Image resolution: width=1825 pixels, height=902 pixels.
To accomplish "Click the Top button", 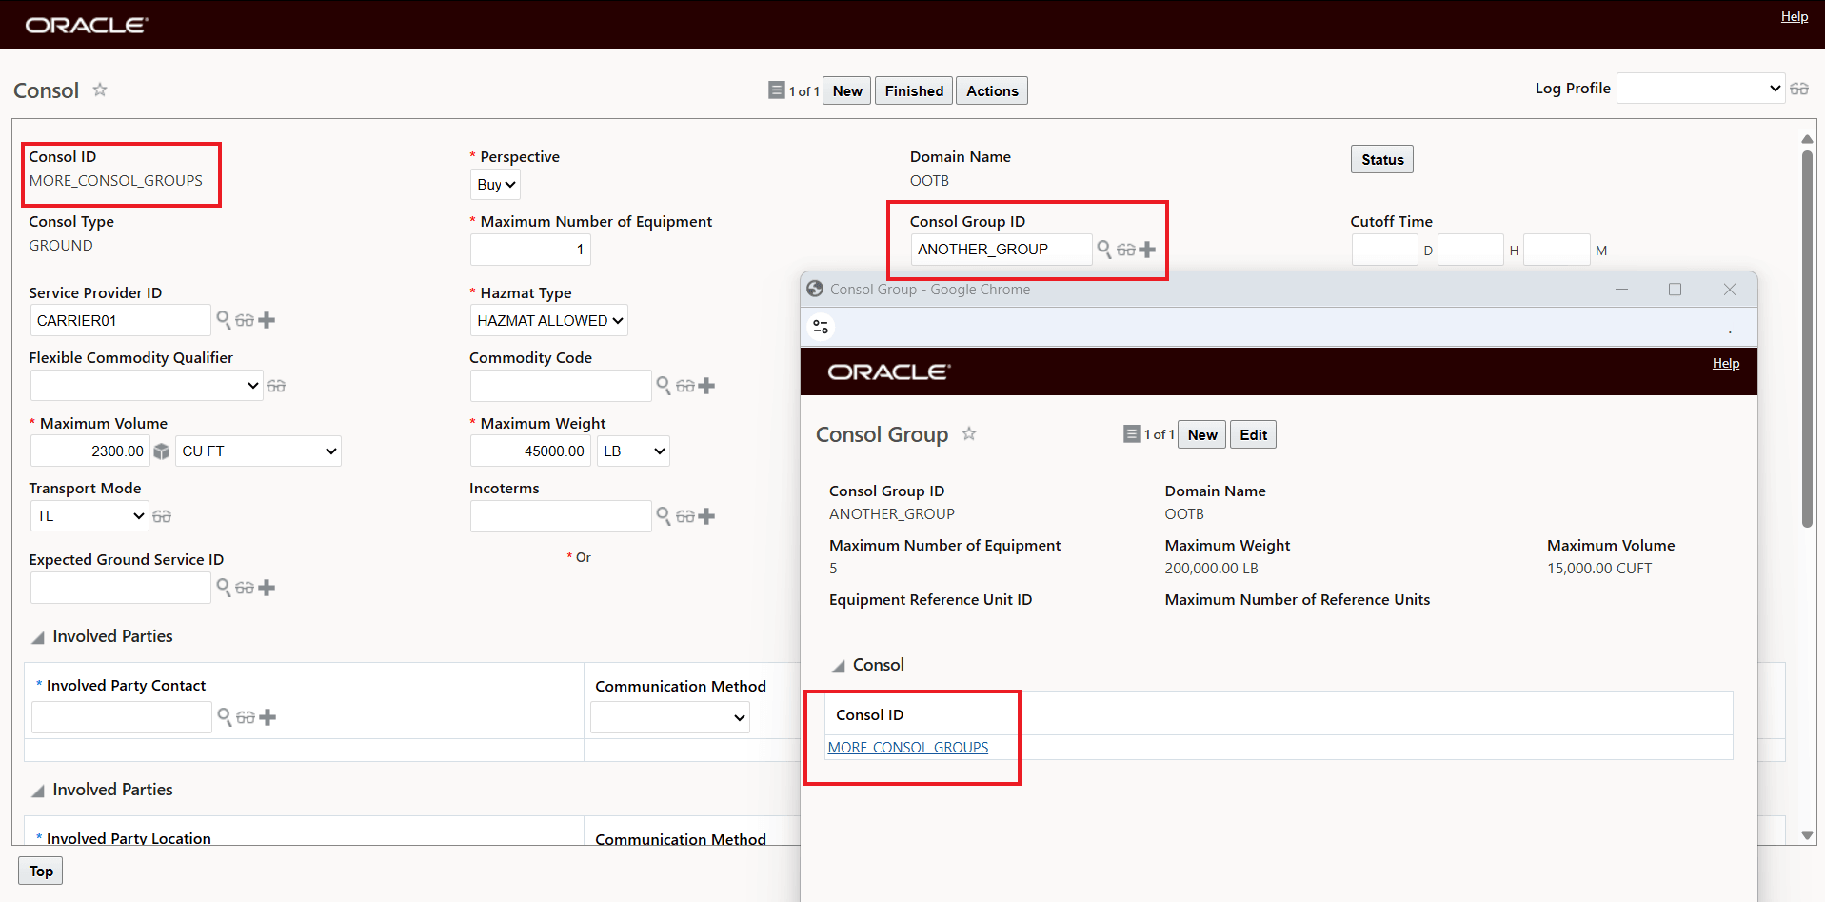I will [41, 872].
